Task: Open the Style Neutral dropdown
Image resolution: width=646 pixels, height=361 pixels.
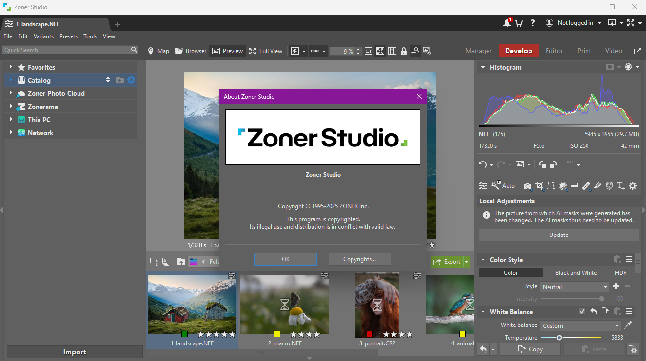Action: coord(574,287)
